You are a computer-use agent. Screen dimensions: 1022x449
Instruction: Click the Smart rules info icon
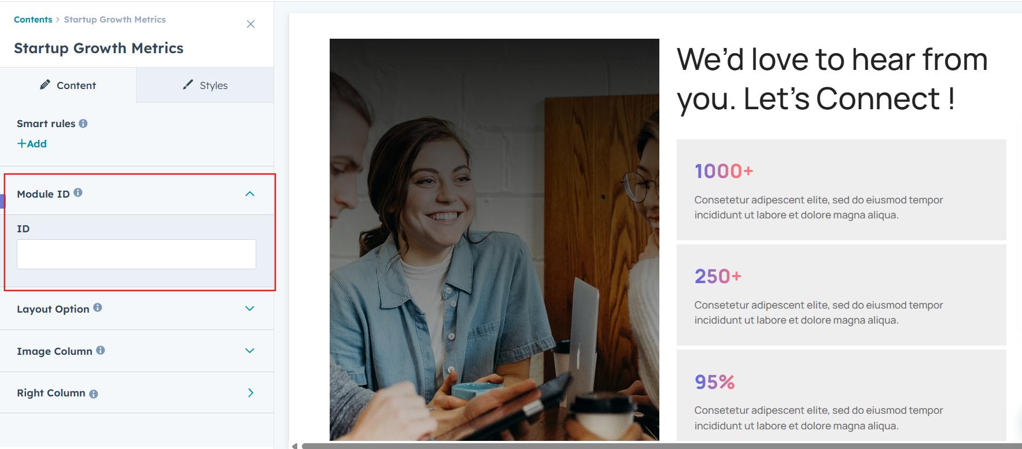[83, 124]
